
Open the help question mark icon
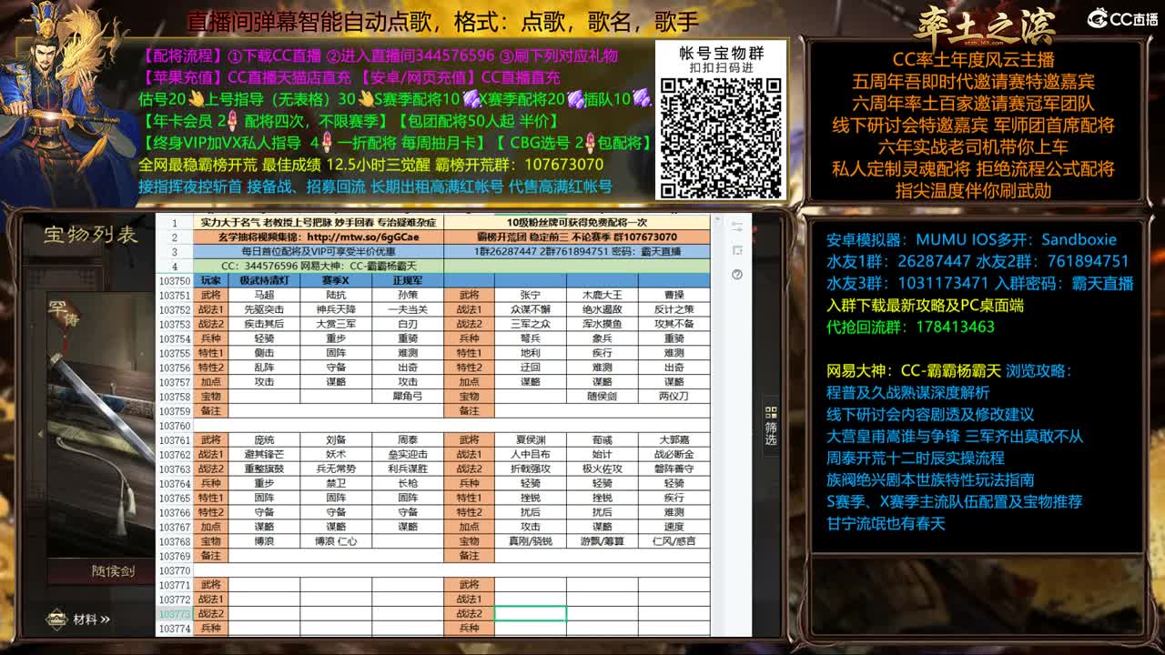click(x=737, y=274)
